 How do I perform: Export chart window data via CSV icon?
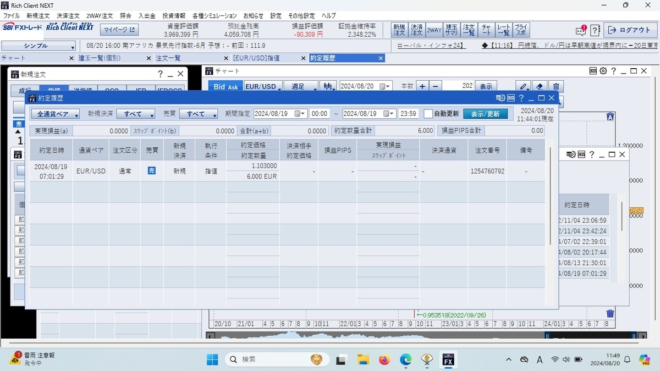(593, 71)
